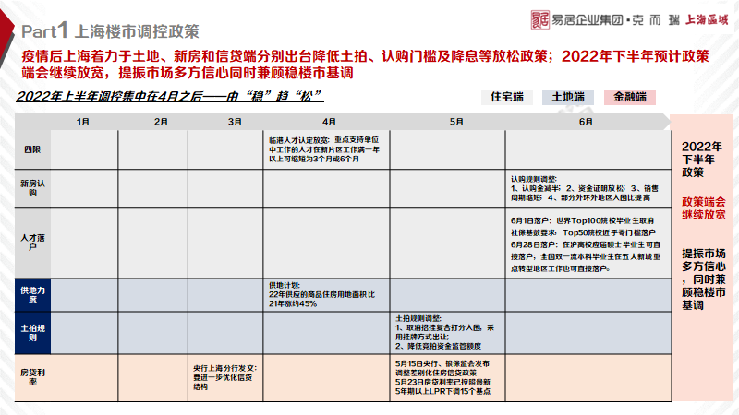Screen dimensions: 739x415
Task: Click the 供地力度 row label
Action: tap(32, 295)
